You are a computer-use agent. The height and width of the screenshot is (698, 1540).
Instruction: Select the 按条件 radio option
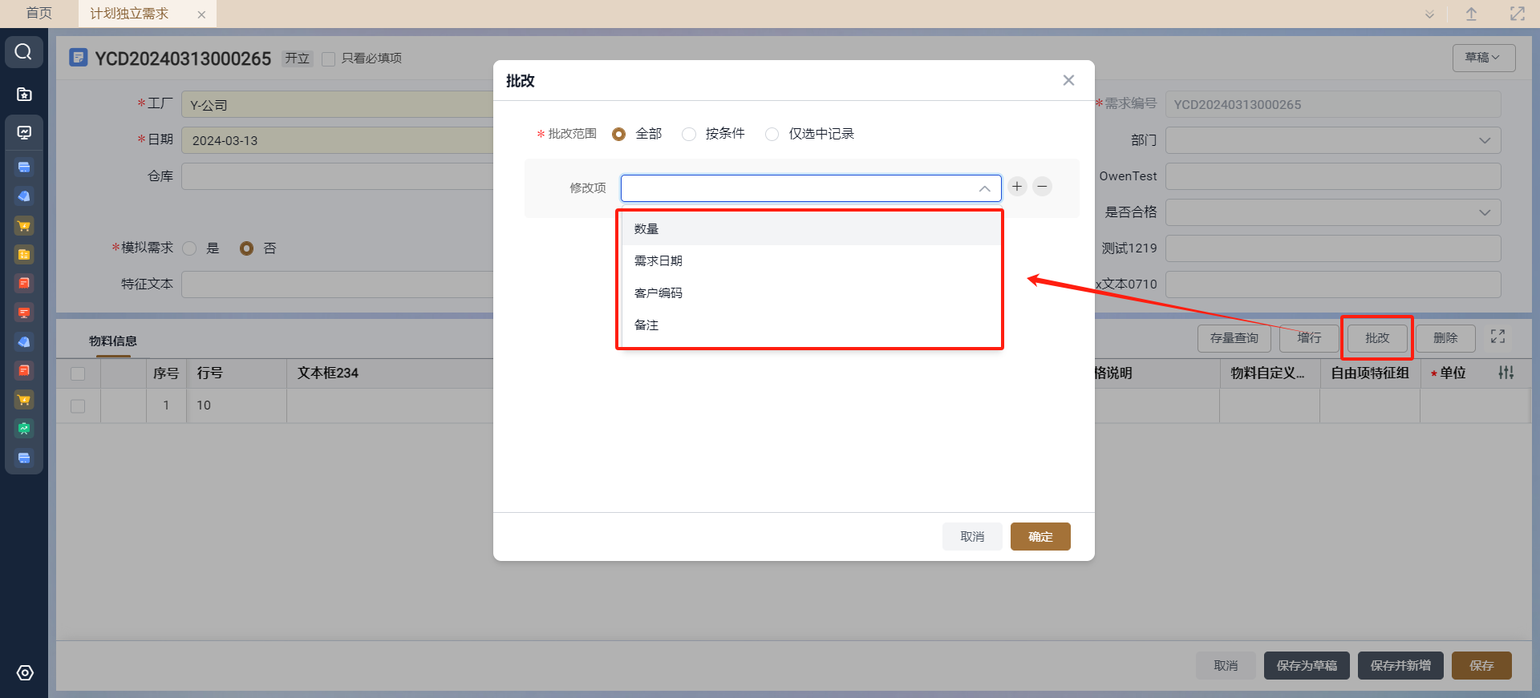(x=689, y=134)
